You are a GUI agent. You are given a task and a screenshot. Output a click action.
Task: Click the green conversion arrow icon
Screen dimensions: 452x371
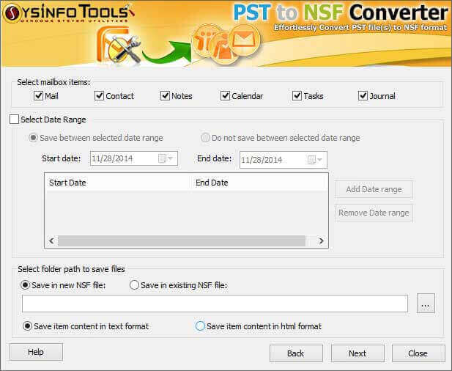pyautogui.click(x=167, y=52)
